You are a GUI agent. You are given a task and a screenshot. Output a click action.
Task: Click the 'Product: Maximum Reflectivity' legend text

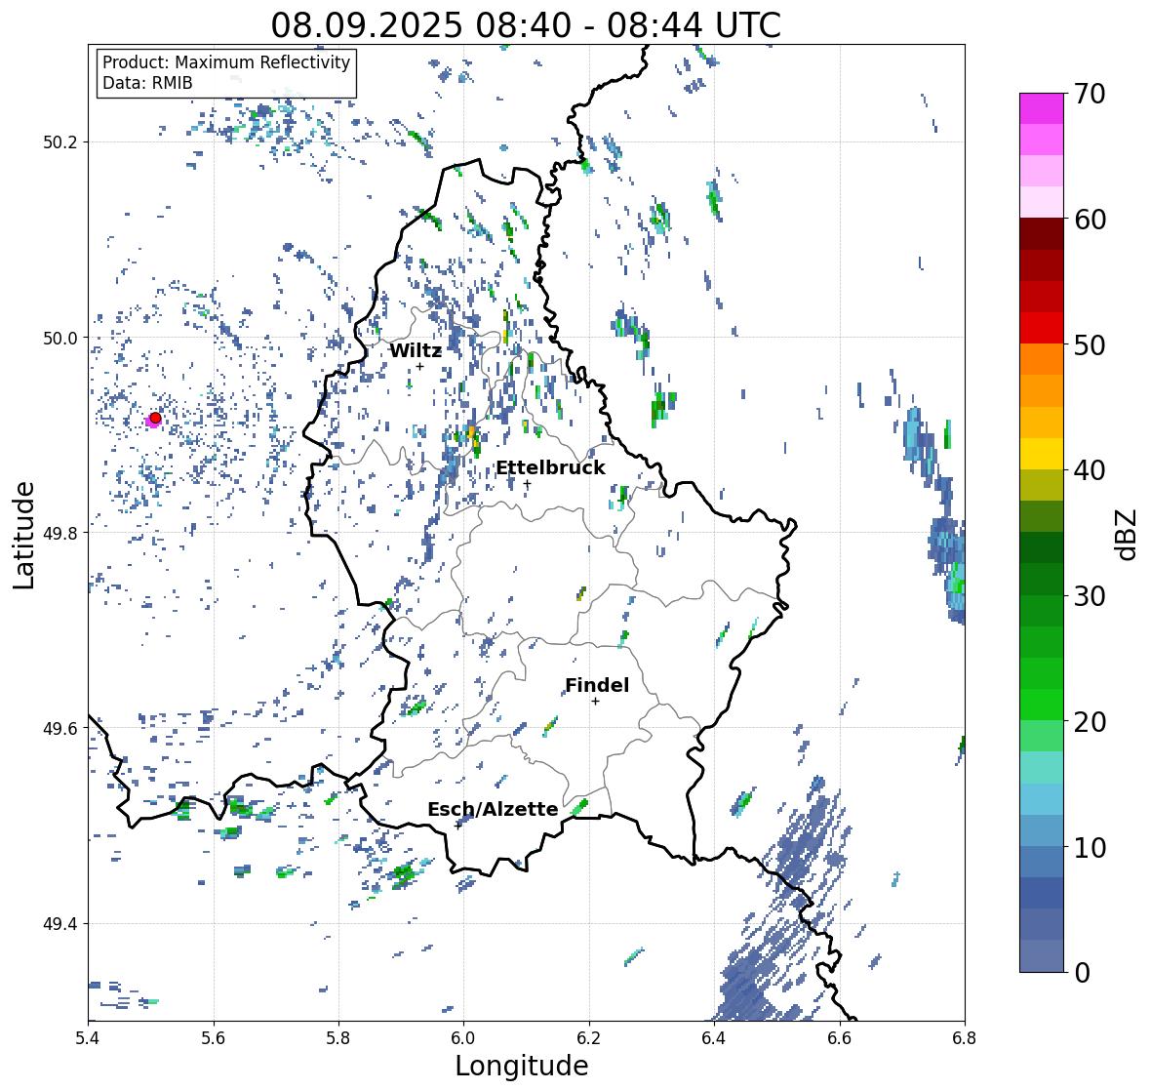click(x=226, y=62)
